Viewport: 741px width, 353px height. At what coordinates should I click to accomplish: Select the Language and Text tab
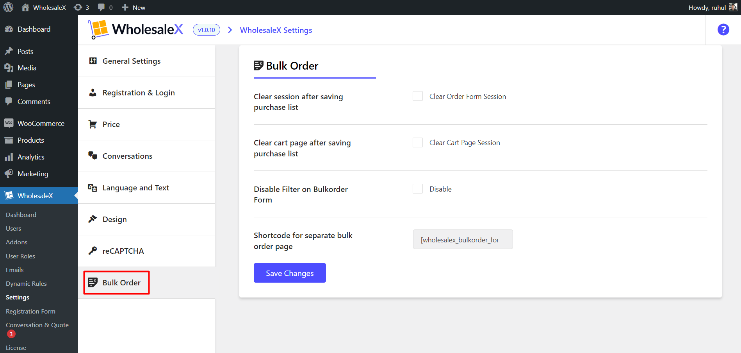click(146, 188)
